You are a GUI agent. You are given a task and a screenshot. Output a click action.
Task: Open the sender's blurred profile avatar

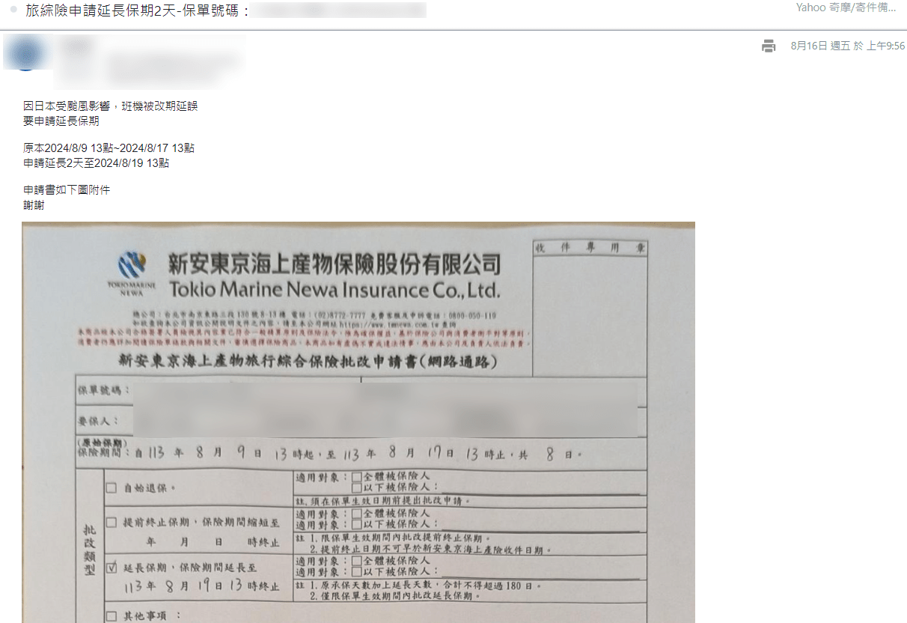click(25, 52)
